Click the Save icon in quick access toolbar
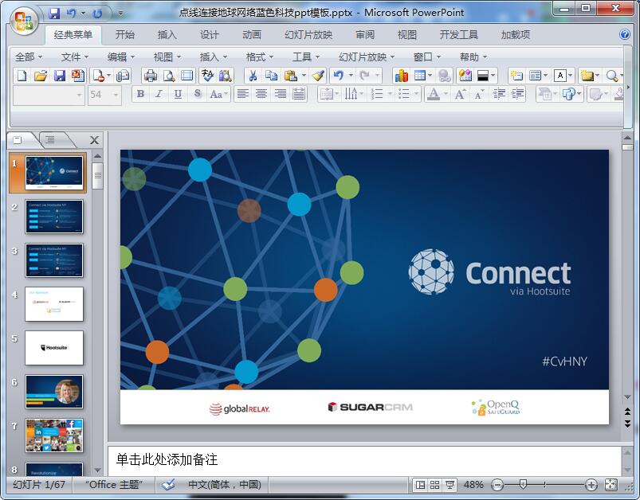This screenshot has height=500, width=640. [x=54, y=14]
